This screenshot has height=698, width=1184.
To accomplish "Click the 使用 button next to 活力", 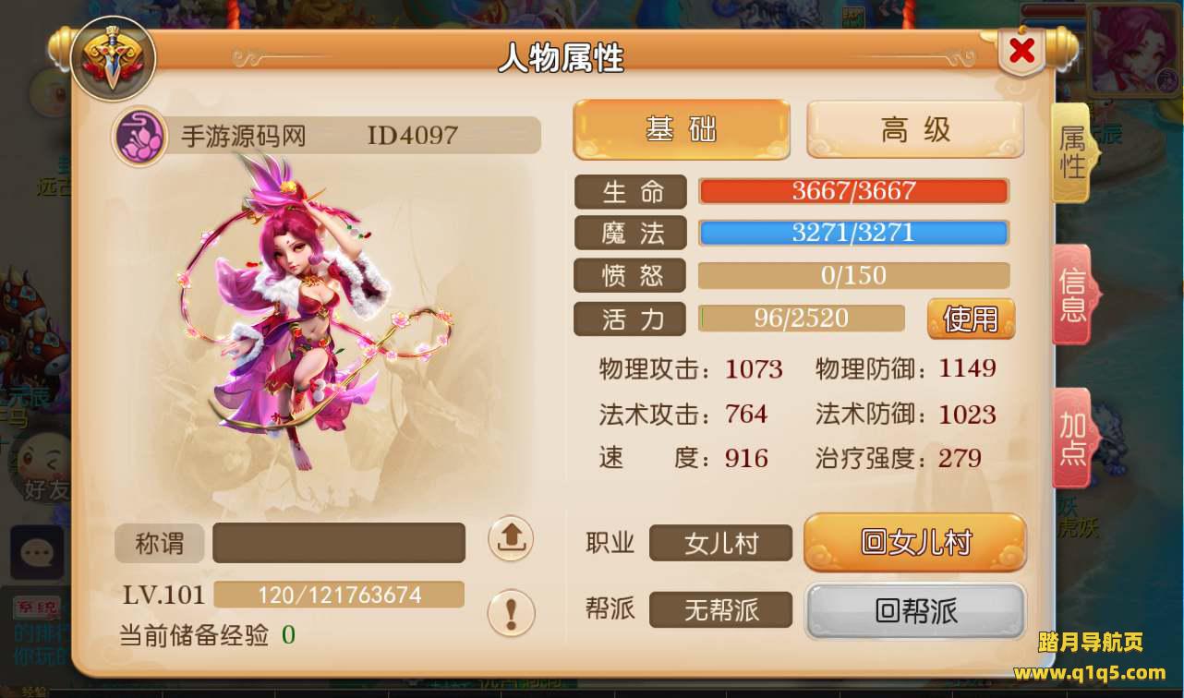I will coord(971,319).
